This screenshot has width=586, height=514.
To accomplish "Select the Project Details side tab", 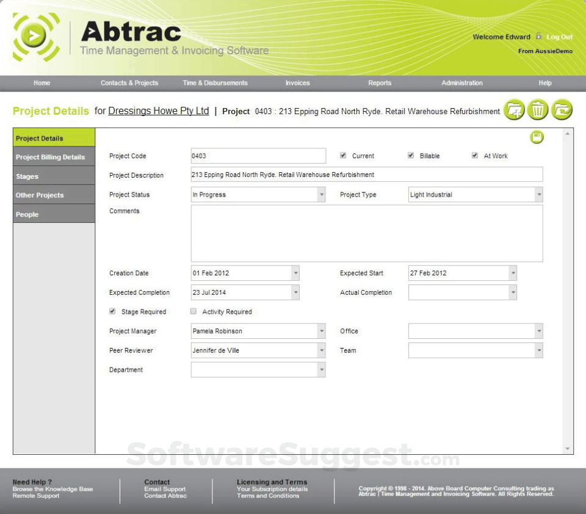I will coord(54,137).
